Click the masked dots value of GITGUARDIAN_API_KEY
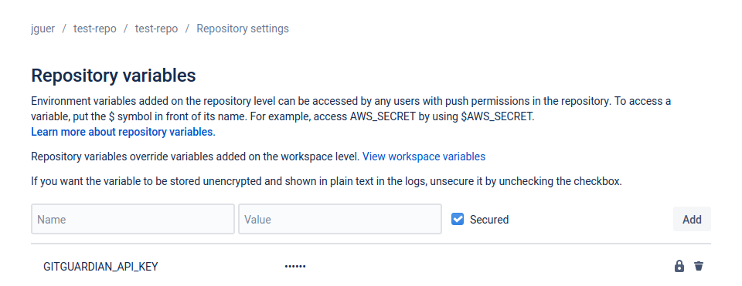 click(x=295, y=267)
